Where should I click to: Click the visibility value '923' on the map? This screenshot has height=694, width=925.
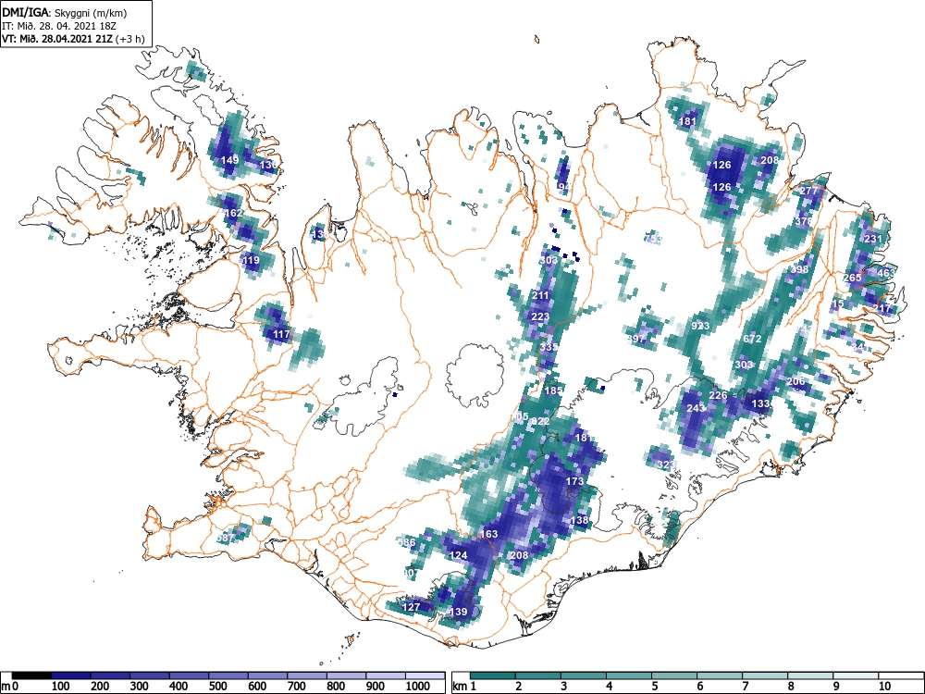[700, 326]
